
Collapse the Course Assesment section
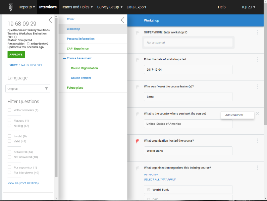pyautogui.click(x=64, y=59)
